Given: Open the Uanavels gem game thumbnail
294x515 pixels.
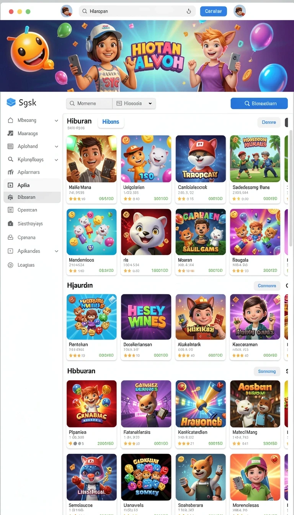Looking at the screenshot, I should point(146,477).
